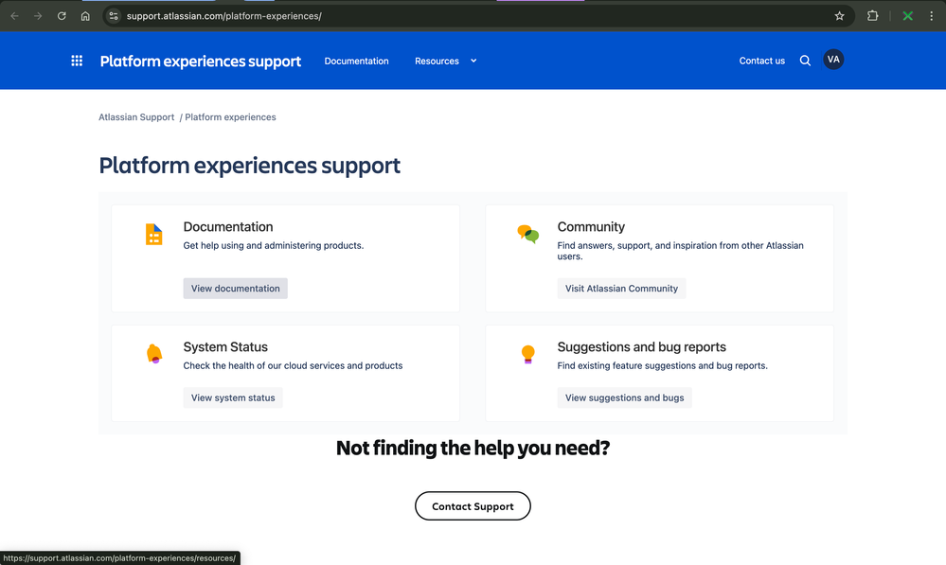Click Visit Atlassian Community button
The image size is (946, 565).
pos(621,289)
